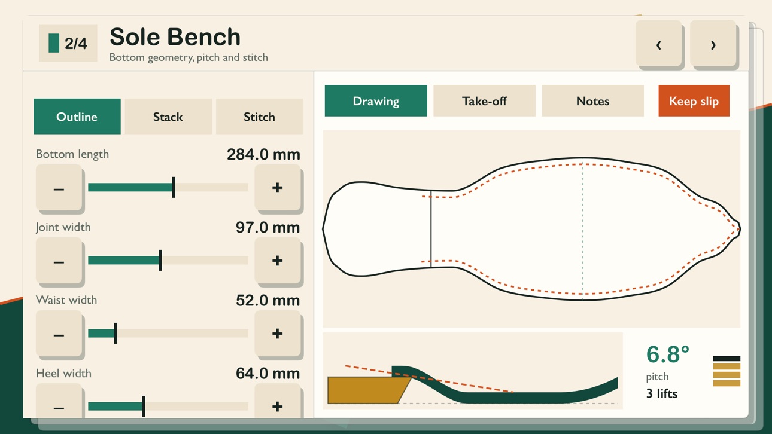Switch to the Stack tab
The width and height of the screenshot is (772, 434).
[x=168, y=117]
